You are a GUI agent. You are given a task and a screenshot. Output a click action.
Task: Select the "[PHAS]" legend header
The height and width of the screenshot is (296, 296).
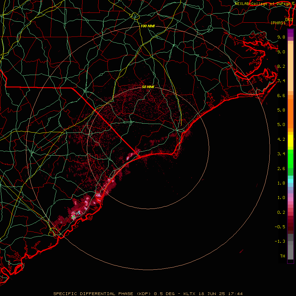coord(278,23)
